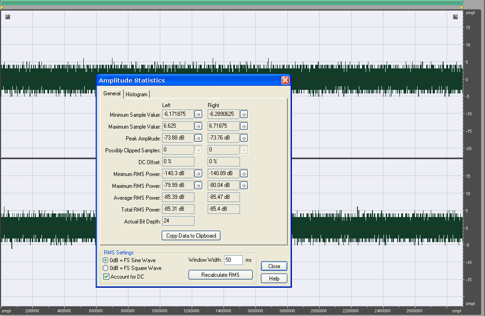Image resolution: width=485 pixels, height=316 pixels.
Task: Click left Minimum Sample Value field
Action: coord(178,114)
